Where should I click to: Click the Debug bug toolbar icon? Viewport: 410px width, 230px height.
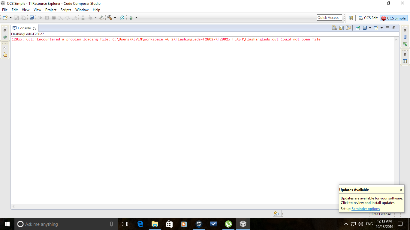point(131,18)
